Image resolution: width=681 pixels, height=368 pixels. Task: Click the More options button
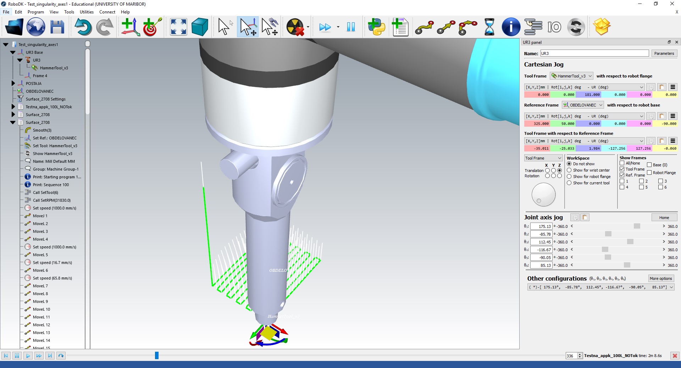[x=661, y=278]
